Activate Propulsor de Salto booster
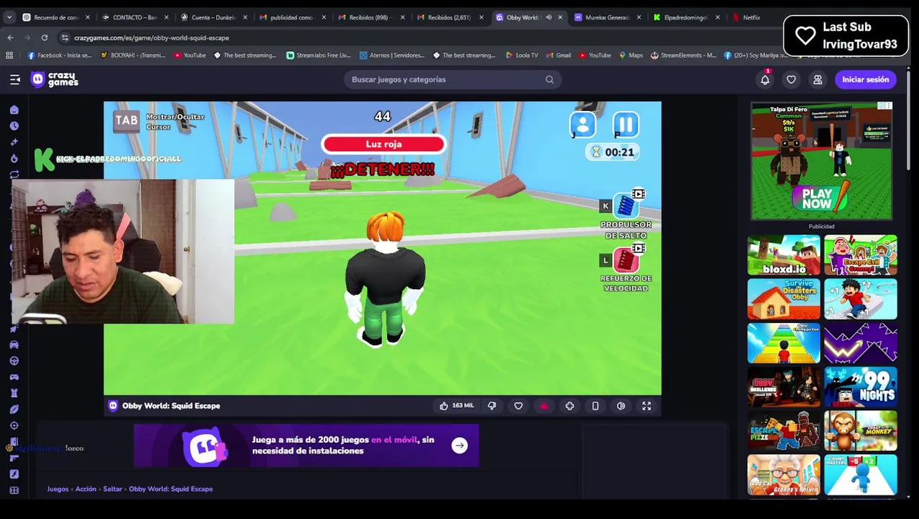Viewport: 919px width, 519px height. tap(626, 206)
